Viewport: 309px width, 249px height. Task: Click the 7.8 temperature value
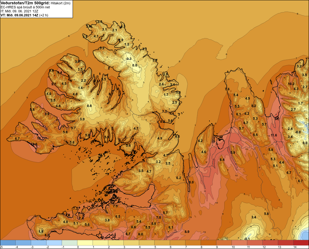159,218
